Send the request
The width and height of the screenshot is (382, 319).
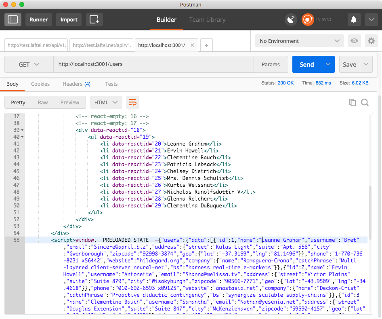[x=307, y=64]
